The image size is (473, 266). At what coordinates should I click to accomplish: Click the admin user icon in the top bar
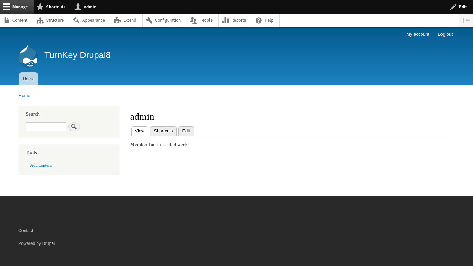point(78,7)
